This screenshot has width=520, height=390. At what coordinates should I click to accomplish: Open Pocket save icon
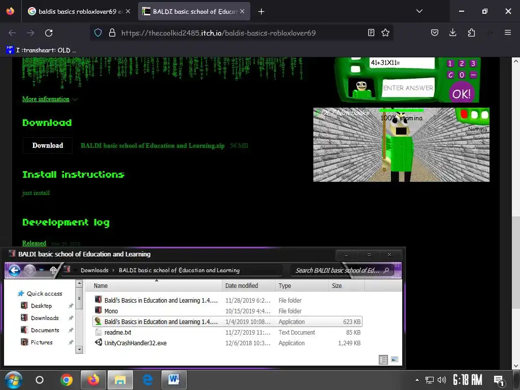point(435,32)
